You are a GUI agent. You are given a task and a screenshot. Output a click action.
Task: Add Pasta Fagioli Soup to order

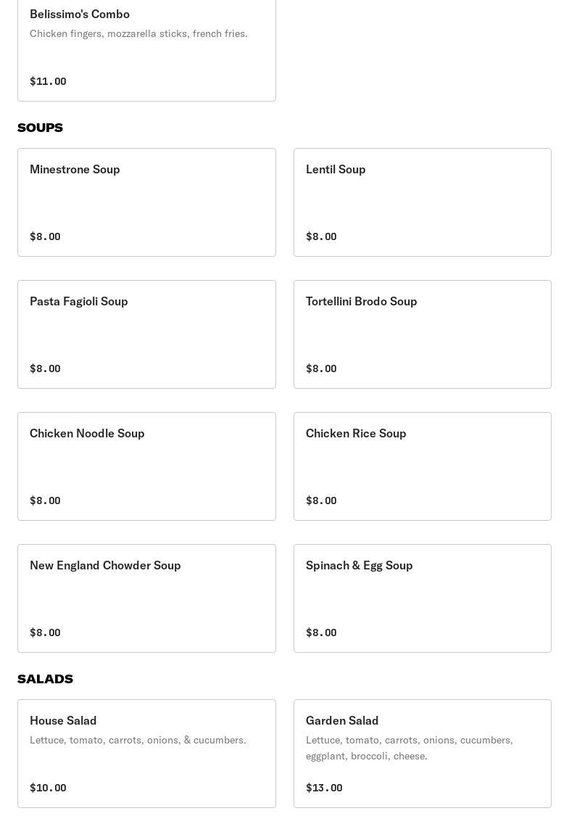pyautogui.click(x=146, y=334)
